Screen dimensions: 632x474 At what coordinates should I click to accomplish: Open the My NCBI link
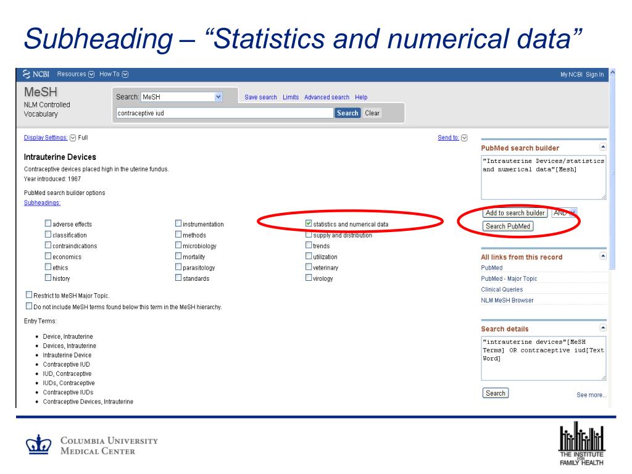(x=571, y=75)
